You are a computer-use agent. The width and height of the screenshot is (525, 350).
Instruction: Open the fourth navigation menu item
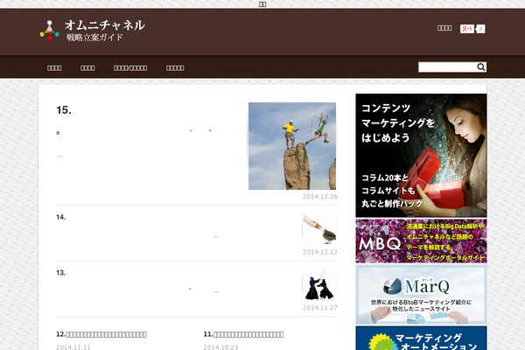click(x=175, y=68)
